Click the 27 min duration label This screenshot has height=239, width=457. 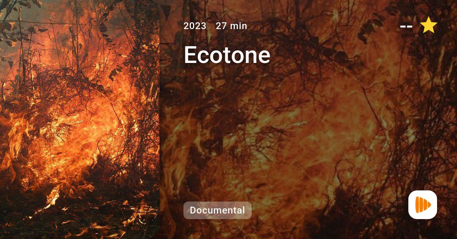pyautogui.click(x=231, y=26)
